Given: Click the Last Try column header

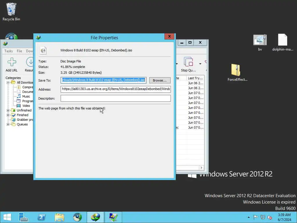Looking at the screenshot, I should (x=195, y=78).
